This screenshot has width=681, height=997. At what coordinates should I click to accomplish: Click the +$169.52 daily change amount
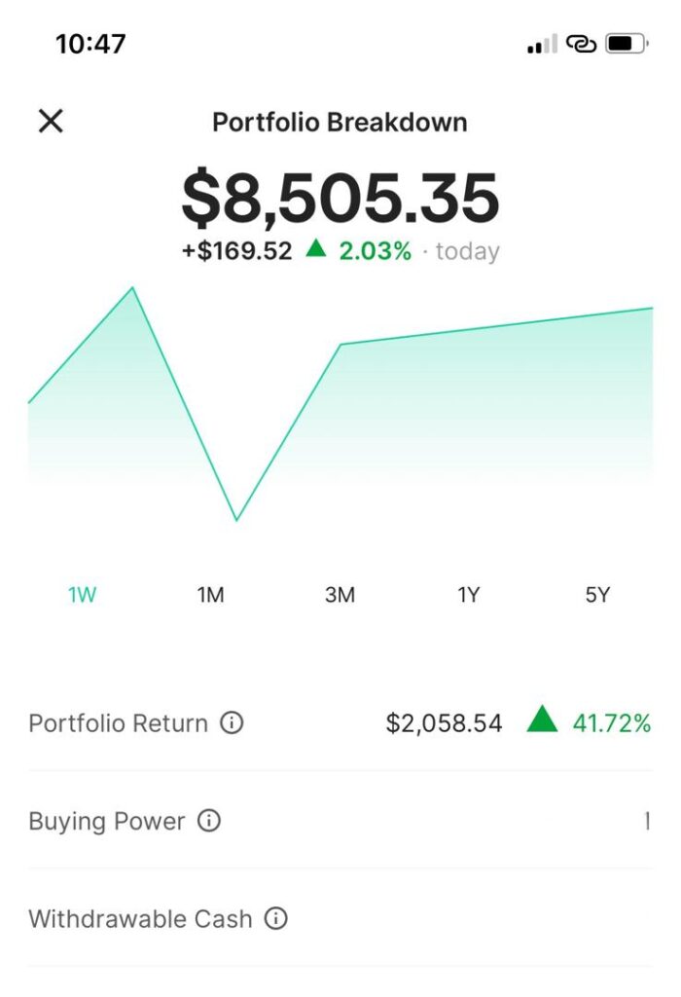coord(236,251)
